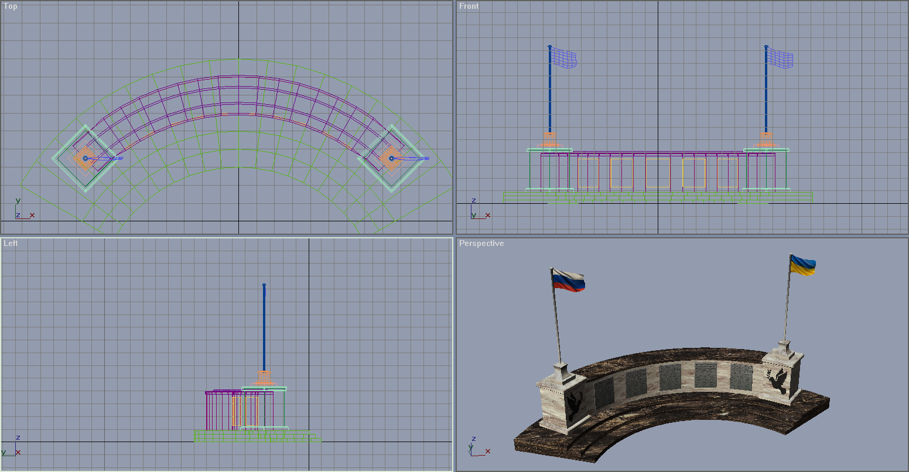Open the Front viewport label menu
The image size is (909, 472).
tap(469, 6)
